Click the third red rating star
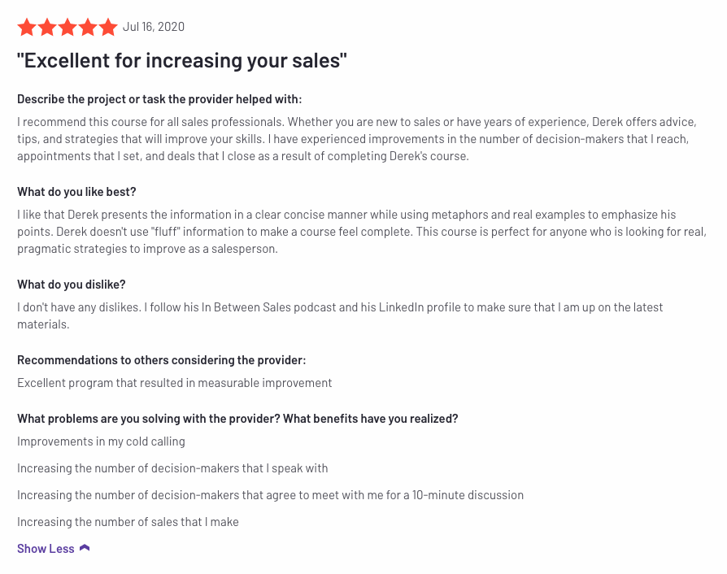This screenshot has width=727, height=574. 67,28
